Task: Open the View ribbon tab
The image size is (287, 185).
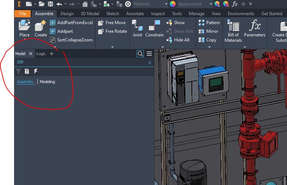Action: [x=216, y=14]
